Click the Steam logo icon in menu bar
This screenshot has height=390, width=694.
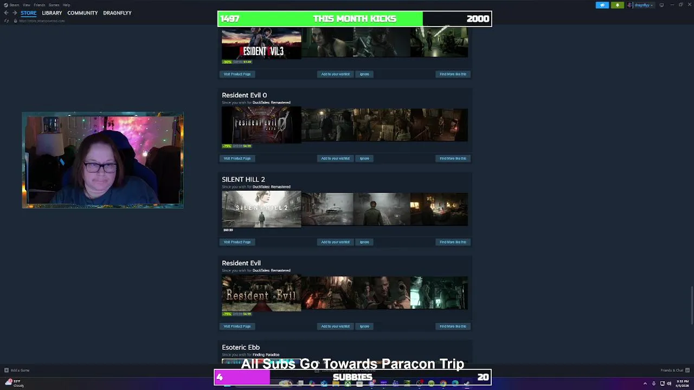pos(6,5)
